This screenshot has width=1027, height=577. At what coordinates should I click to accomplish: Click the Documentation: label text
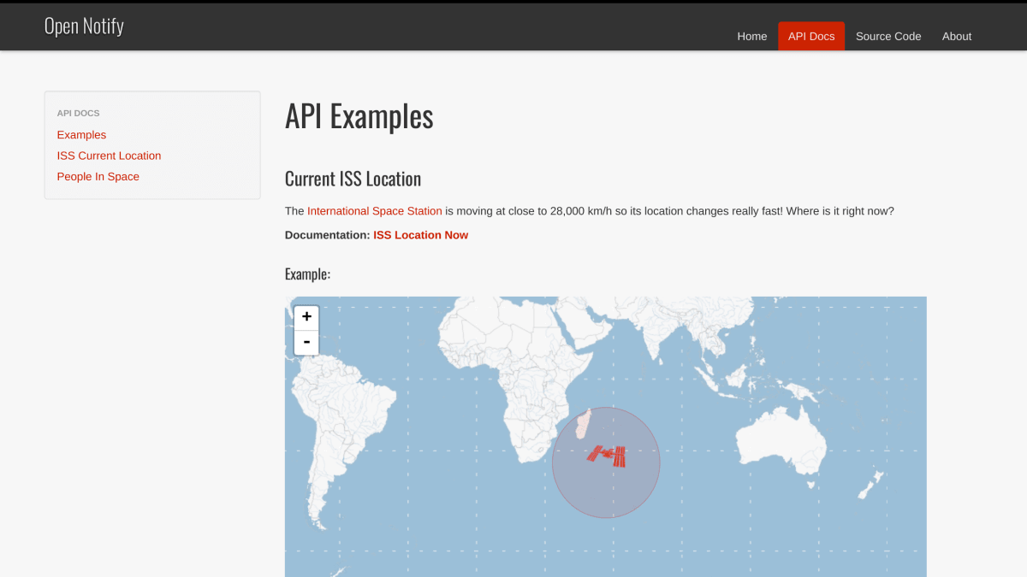click(x=328, y=235)
